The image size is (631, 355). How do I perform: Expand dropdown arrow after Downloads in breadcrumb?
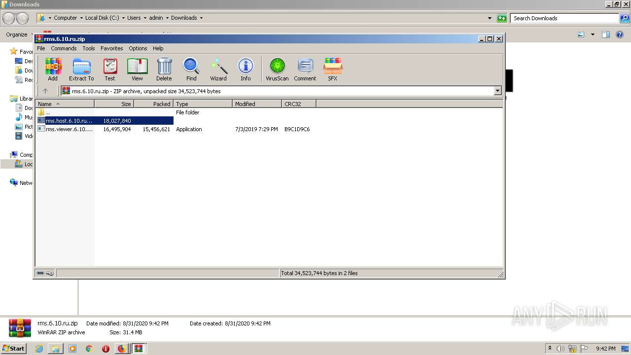coord(201,18)
